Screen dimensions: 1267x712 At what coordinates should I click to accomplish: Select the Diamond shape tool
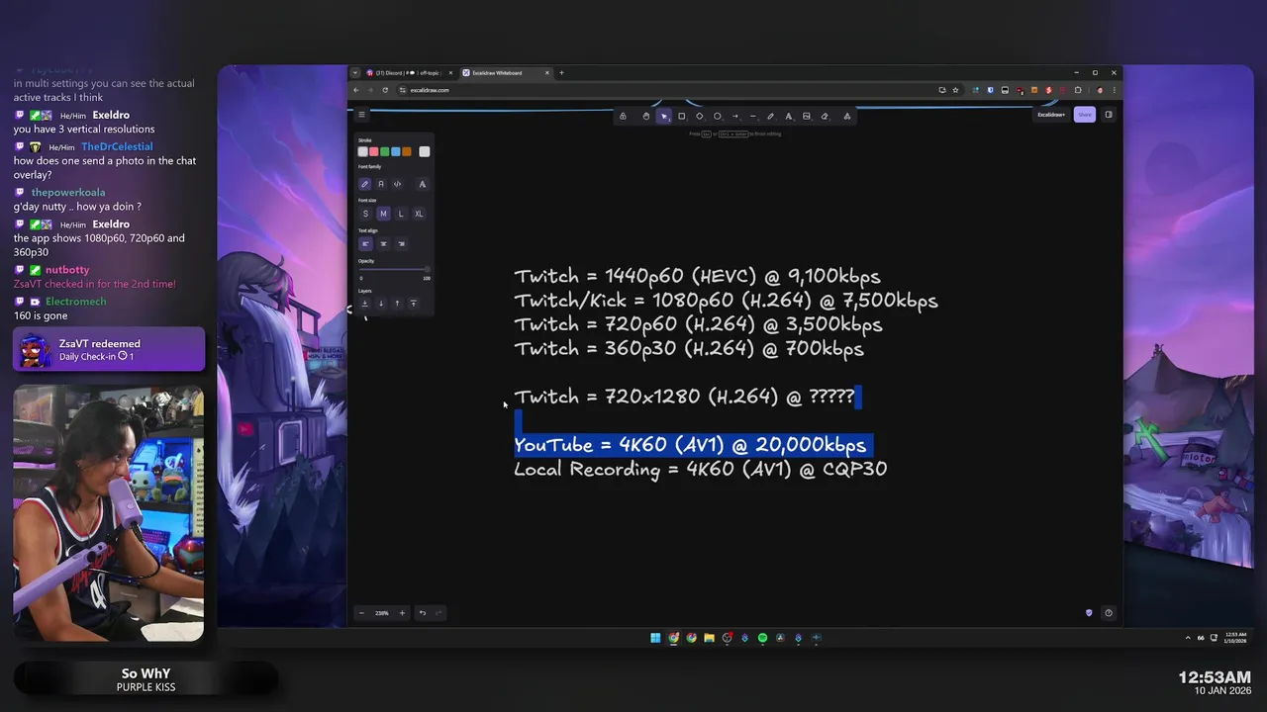700,116
